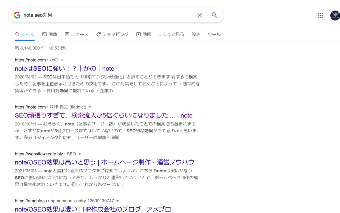Screen dimensions: 340x213
Task: Open the ツール options
Action: [x=214, y=34]
